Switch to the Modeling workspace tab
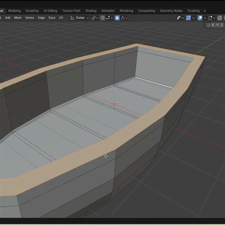The width and height of the screenshot is (225, 225). (x=14, y=11)
